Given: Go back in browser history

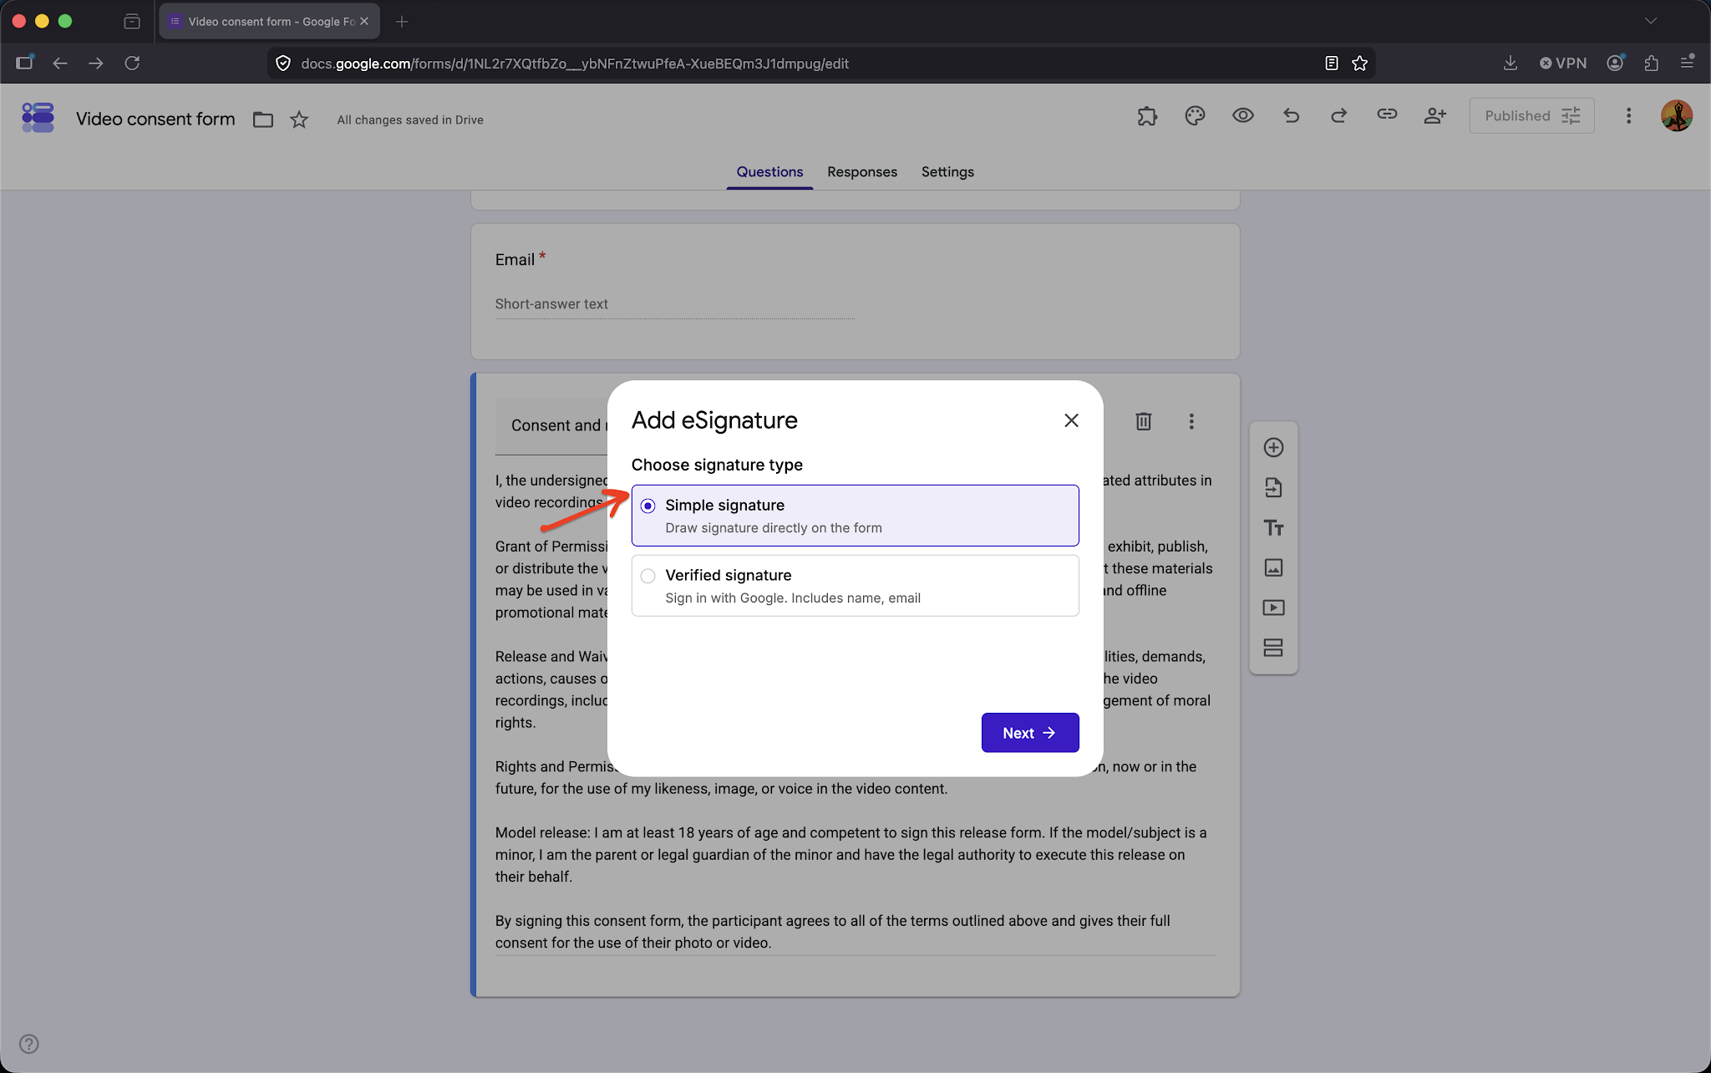Looking at the screenshot, I should [x=60, y=64].
